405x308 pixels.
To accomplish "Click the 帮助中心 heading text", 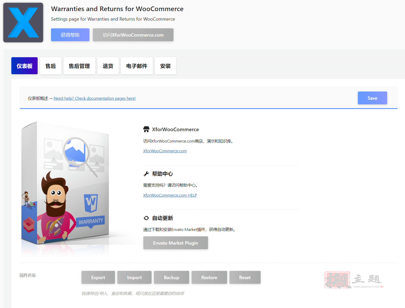I will click(162, 174).
